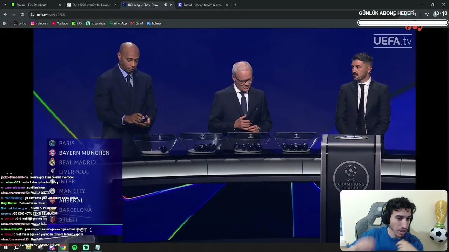Click the PARIS entry in the draw list
Image resolution: width=449 pixels, height=252 pixels.
(67, 143)
